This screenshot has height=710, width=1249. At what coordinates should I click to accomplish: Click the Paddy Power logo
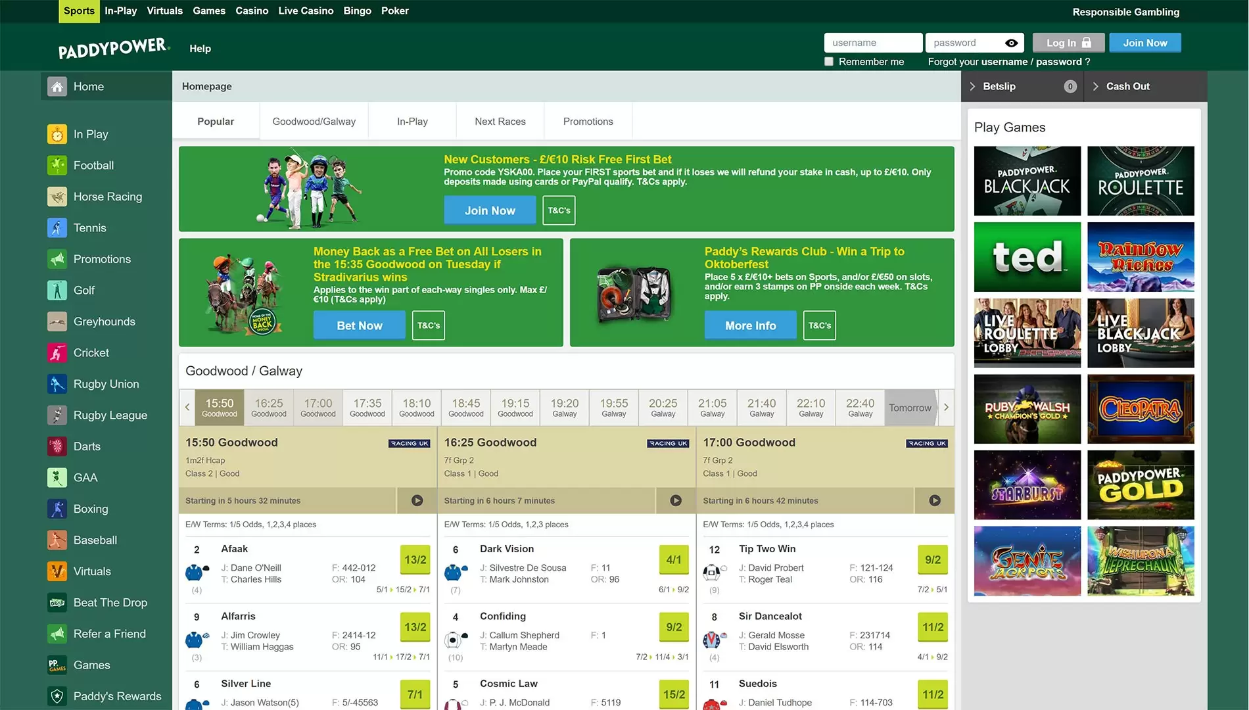[114, 49]
